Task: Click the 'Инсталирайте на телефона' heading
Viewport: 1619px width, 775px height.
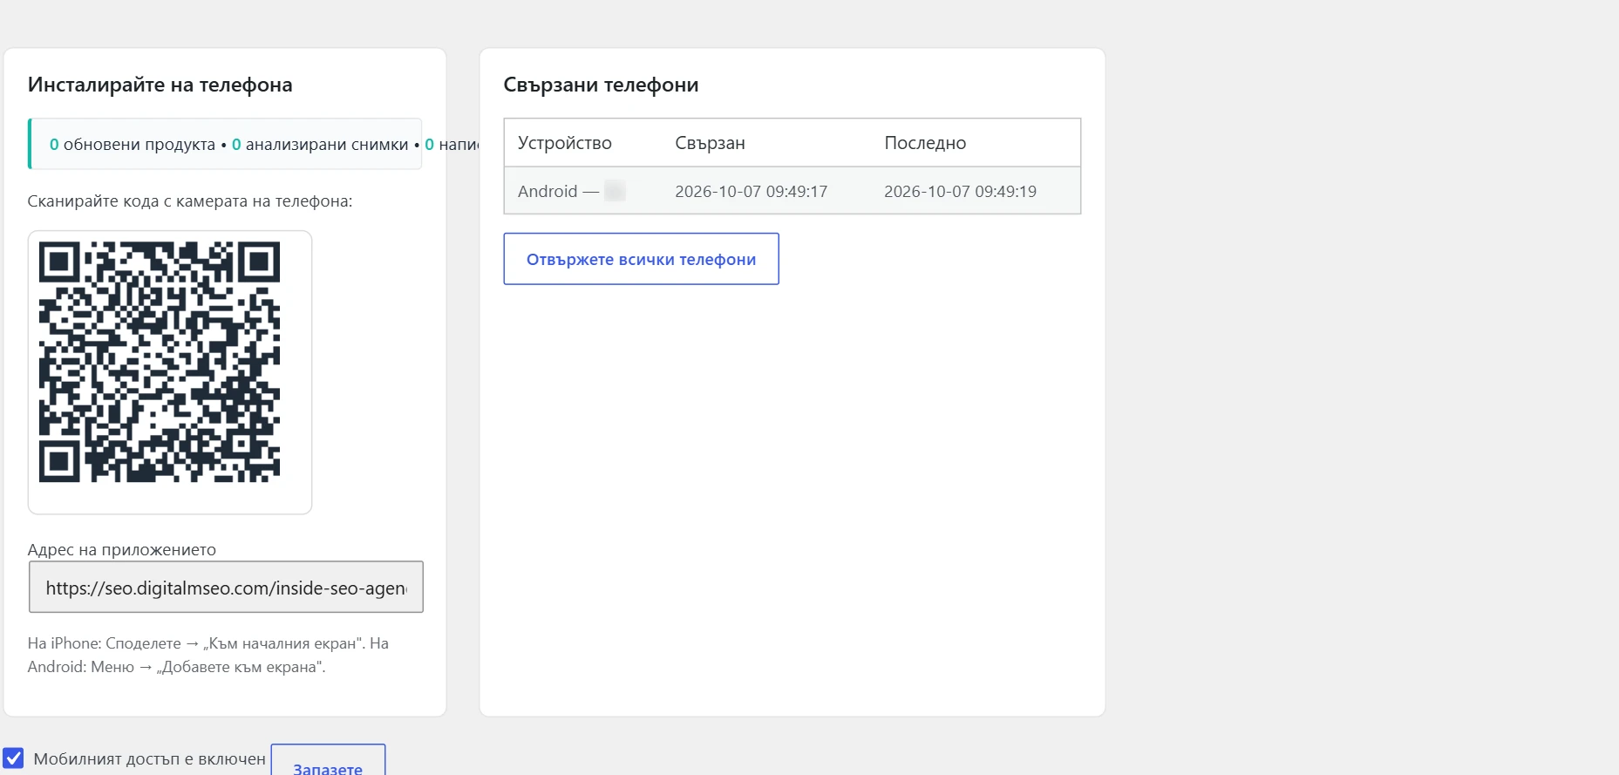Action: coord(160,85)
